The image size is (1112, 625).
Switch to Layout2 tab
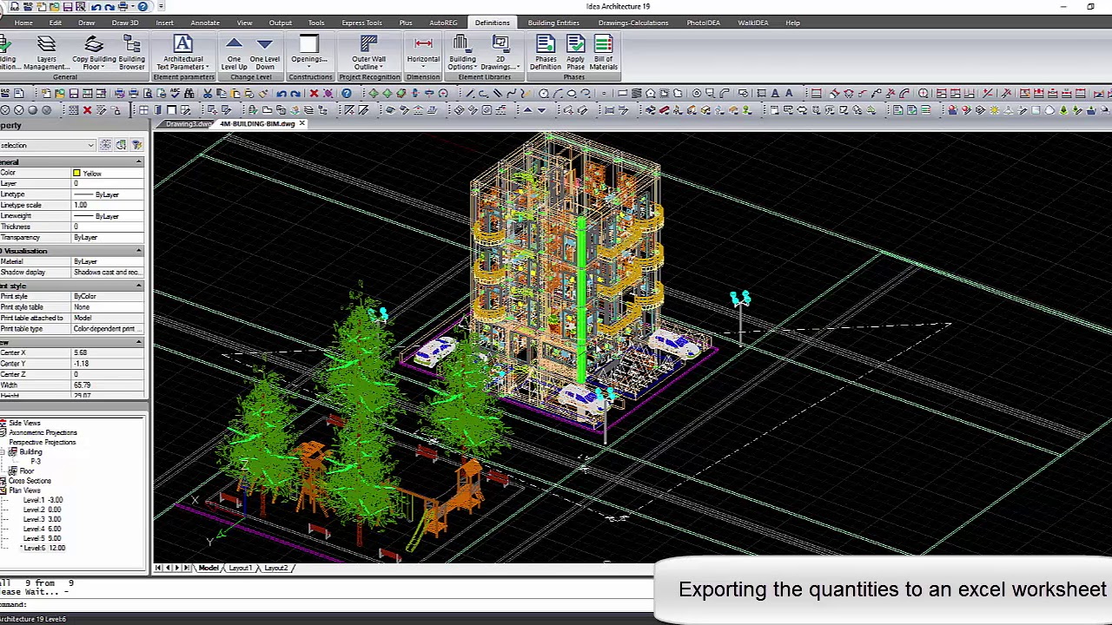tap(275, 568)
